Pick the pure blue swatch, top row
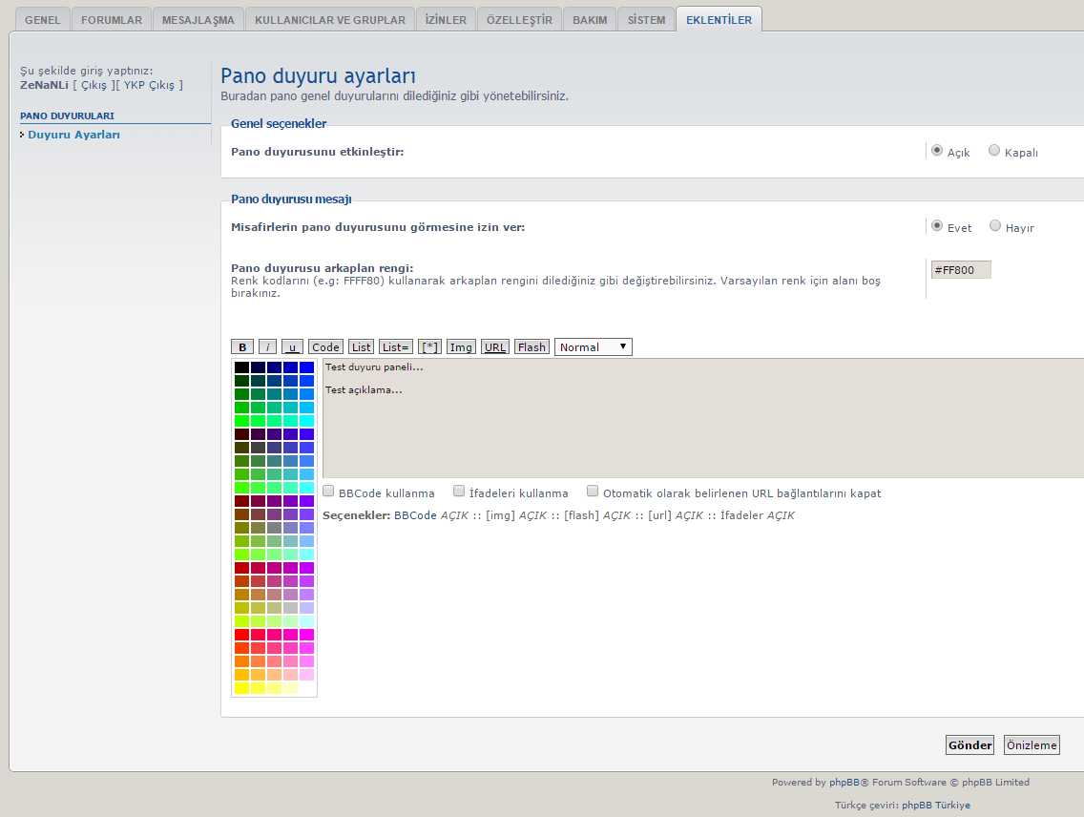The height and width of the screenshot is (817, 1084). (307, 367)
